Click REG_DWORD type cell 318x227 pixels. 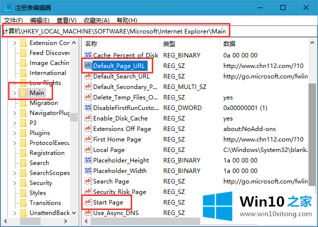pyautogui.click(x=182, y=107)
